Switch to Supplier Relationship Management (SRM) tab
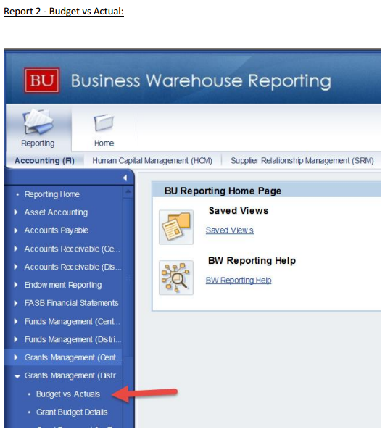The image size is (385, 432). (x=302, y=161)
